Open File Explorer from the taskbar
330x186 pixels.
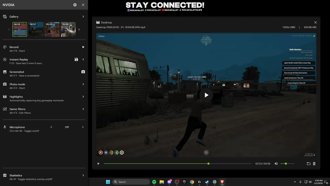coord(162,182)
